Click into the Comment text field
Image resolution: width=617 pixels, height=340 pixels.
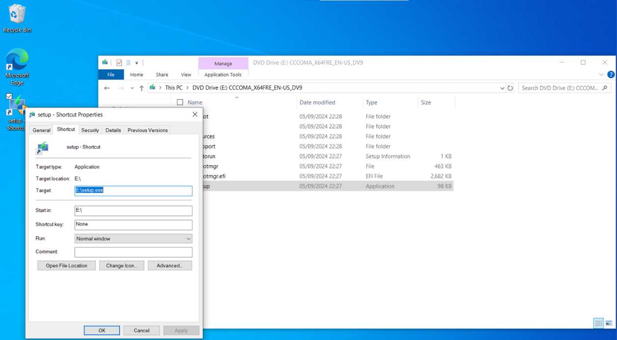pos(133,252)
